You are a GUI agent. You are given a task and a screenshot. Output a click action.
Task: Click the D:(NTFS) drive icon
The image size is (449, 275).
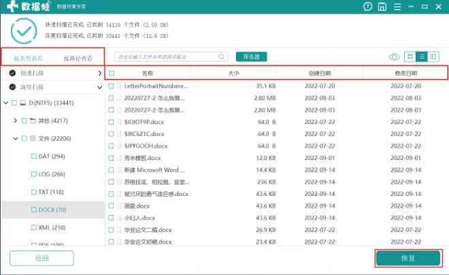23,103
